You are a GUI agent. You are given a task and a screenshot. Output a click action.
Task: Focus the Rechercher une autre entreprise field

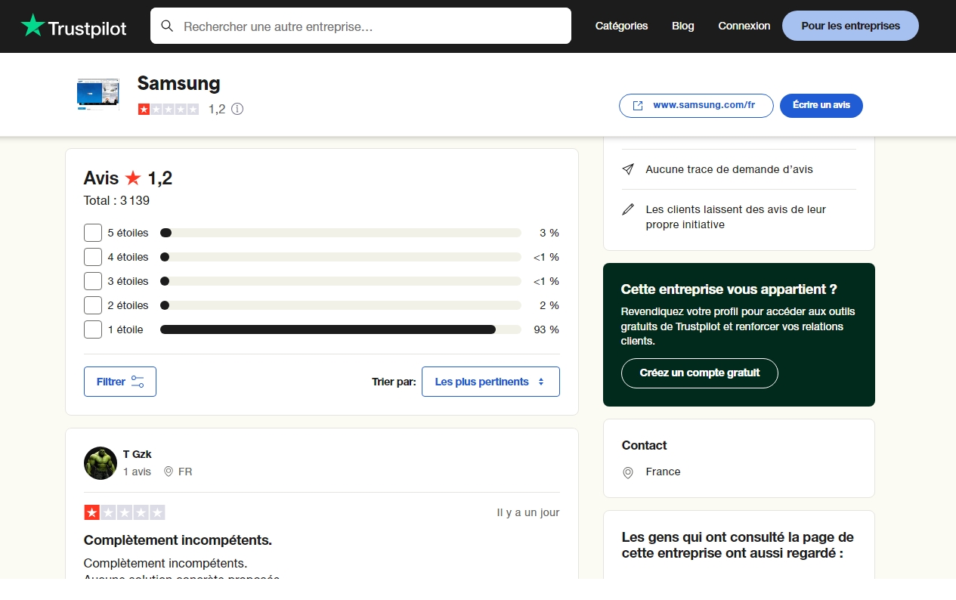coord(360,26)
